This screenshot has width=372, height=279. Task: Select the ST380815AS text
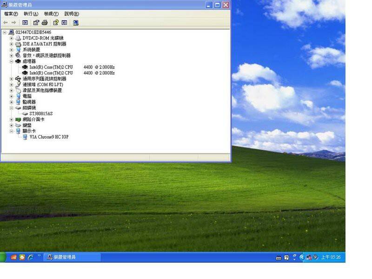pyautogui.click(x=41, y=113)
